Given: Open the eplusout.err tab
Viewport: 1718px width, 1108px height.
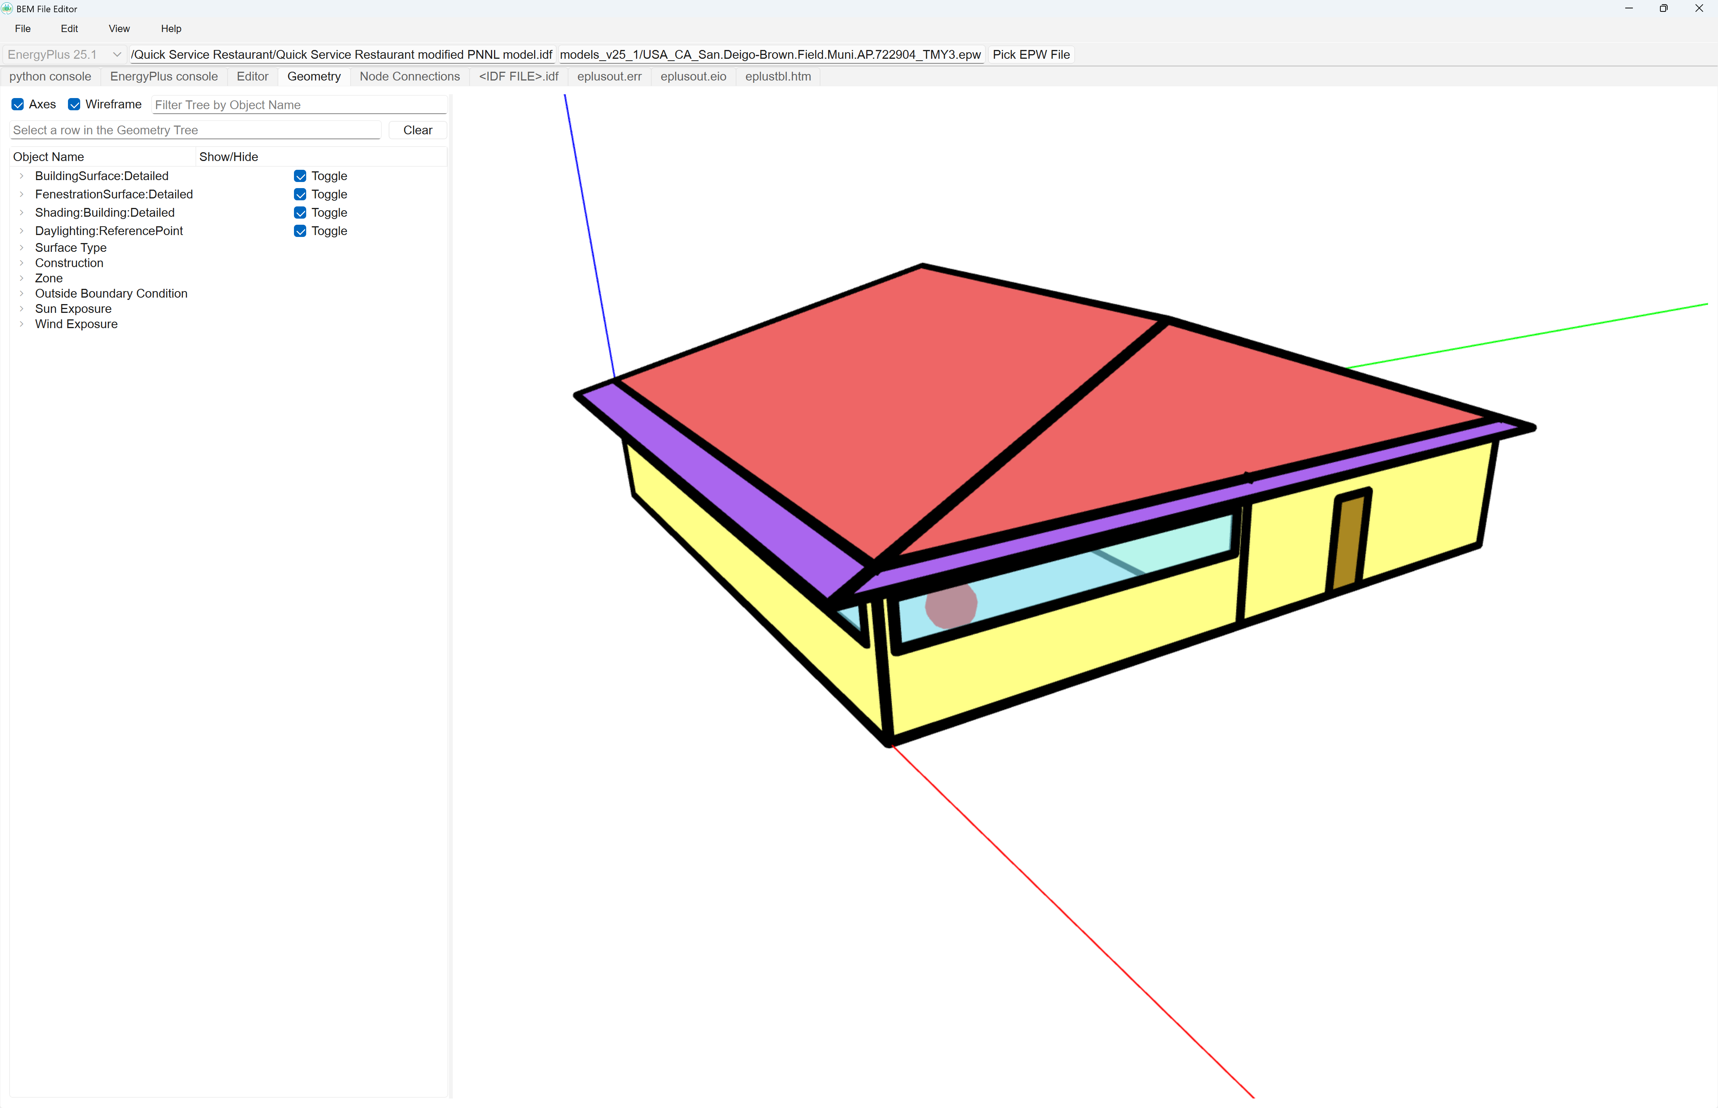Looking at the screenshot, I should click(x=610, y=76).
